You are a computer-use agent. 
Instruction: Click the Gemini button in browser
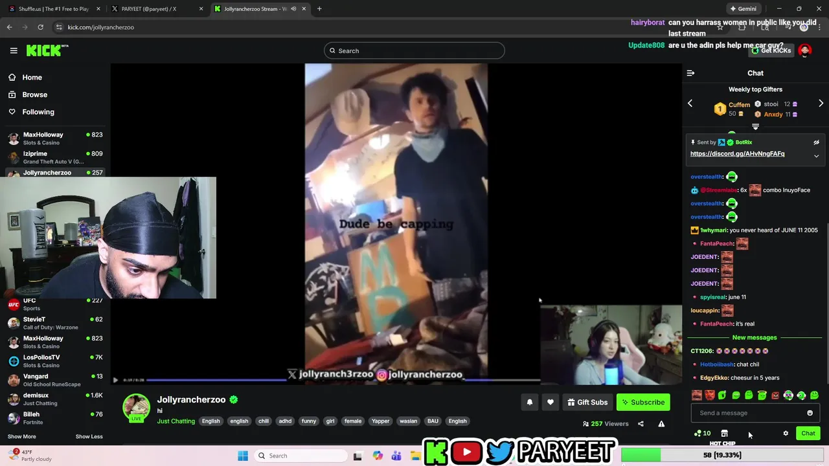743,9
